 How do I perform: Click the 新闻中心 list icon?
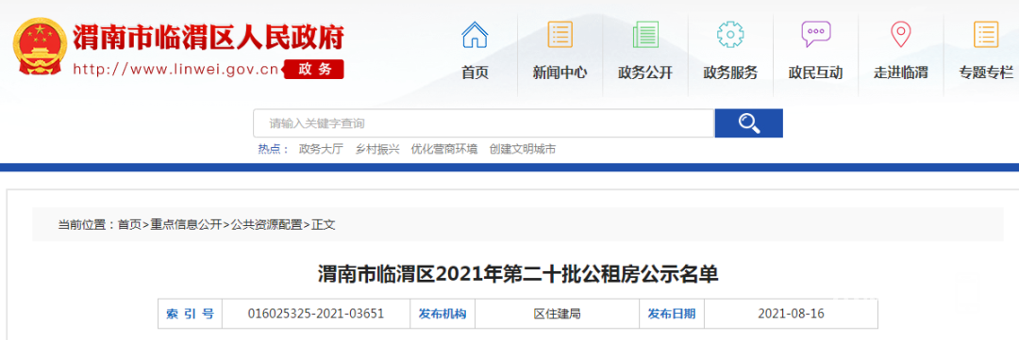tap(560, 34)
